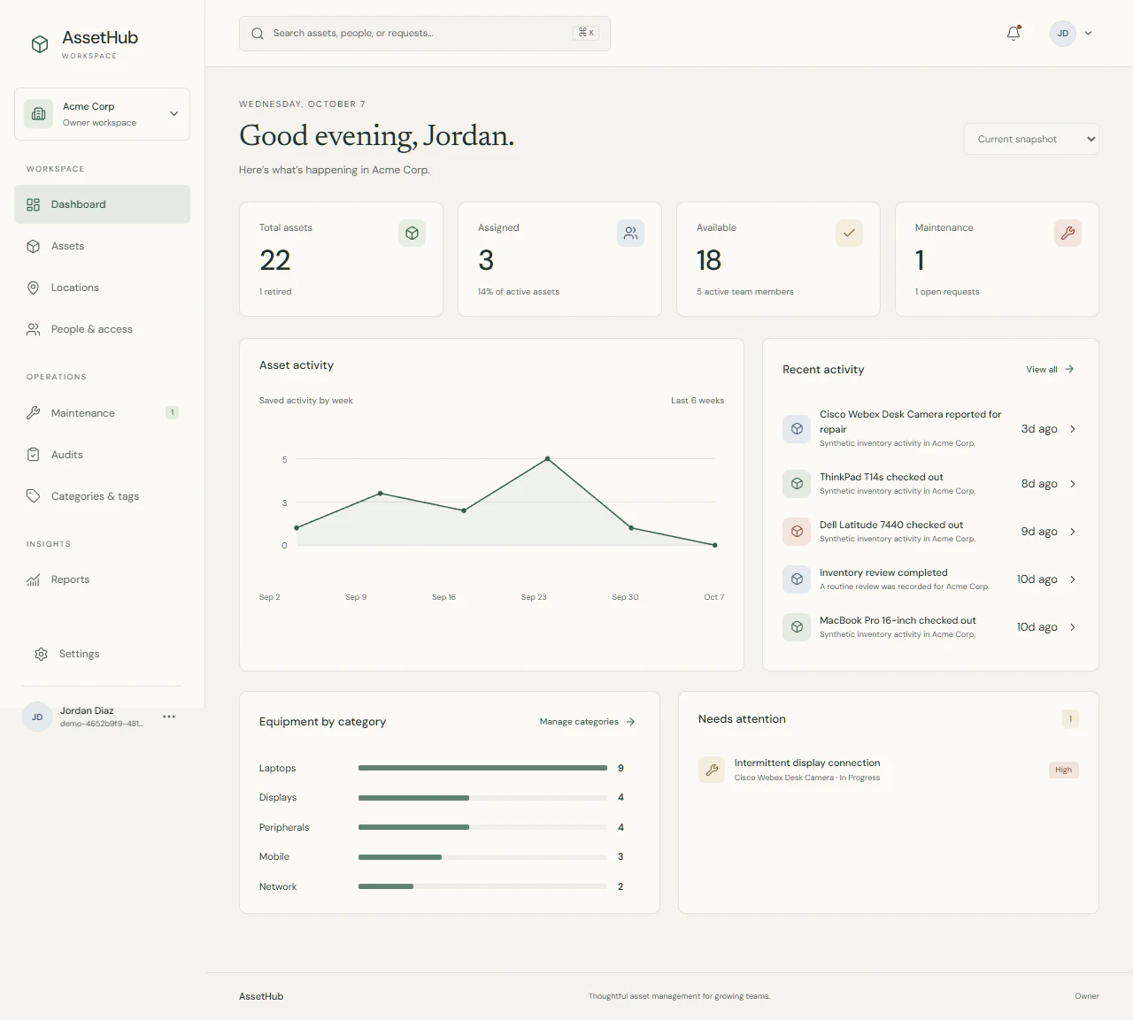Click the Oct 7 chart data point
This screenshot has width=1133, height=1020.
[x=715, y=545]
